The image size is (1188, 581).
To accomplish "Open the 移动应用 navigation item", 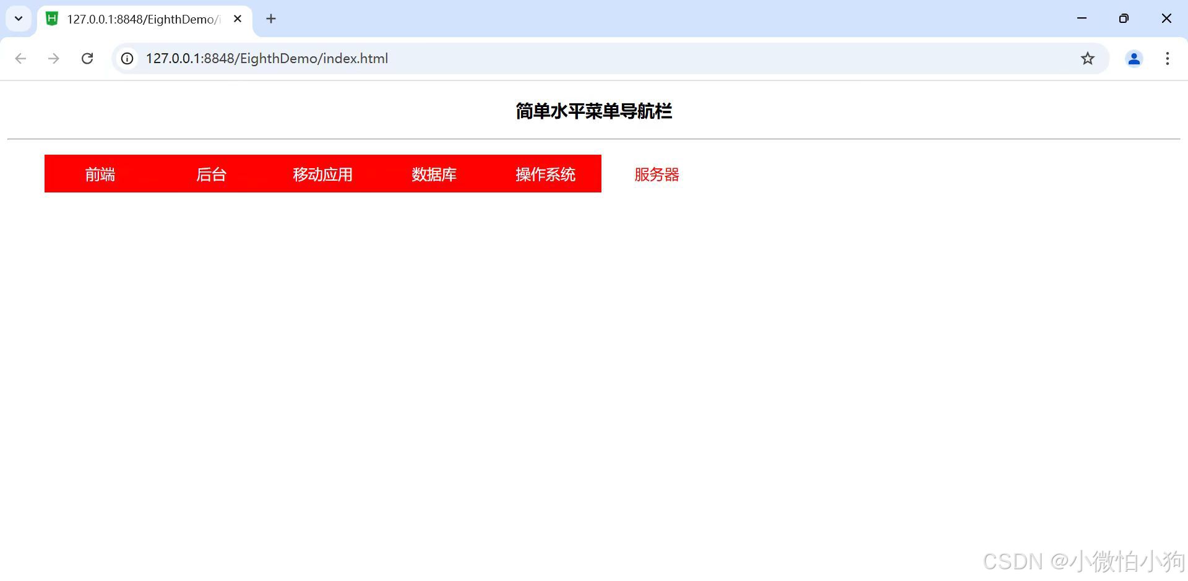I will pos(323,174).
